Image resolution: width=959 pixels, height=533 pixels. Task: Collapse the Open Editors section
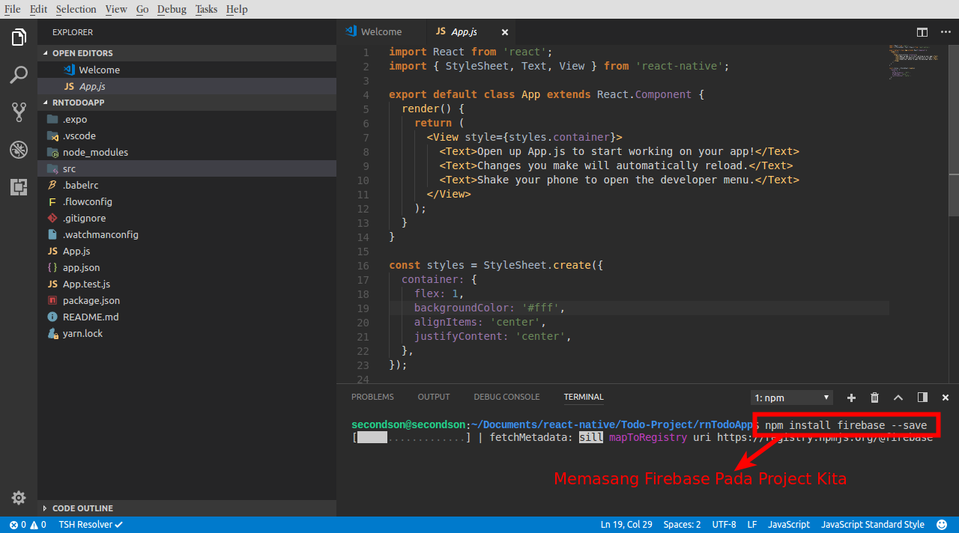click(187, 53)
